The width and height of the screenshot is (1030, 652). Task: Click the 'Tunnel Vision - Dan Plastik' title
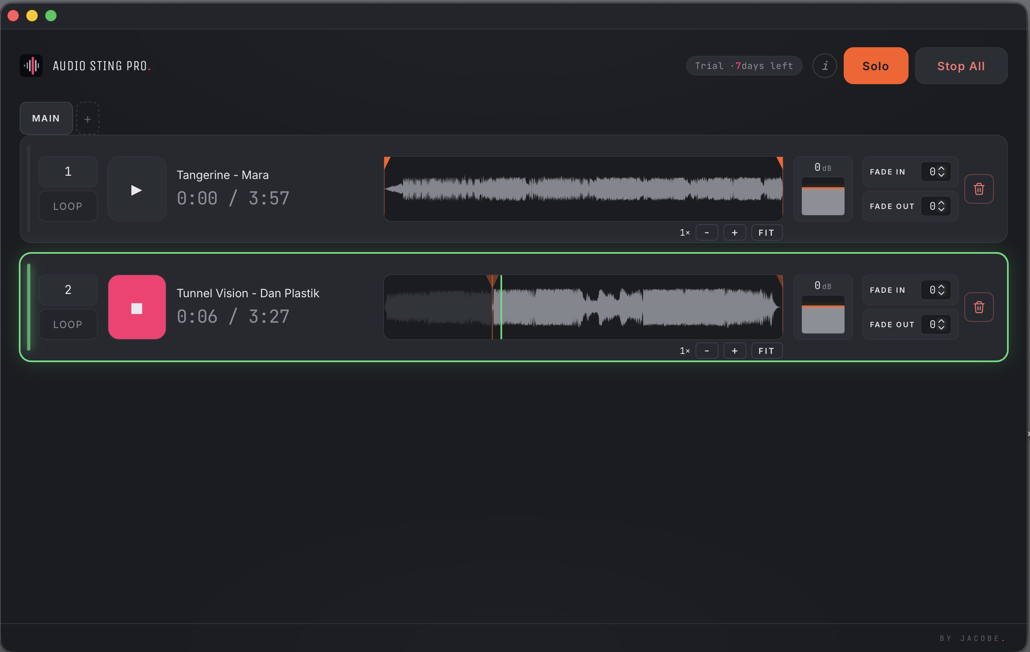tap(248, 293)
